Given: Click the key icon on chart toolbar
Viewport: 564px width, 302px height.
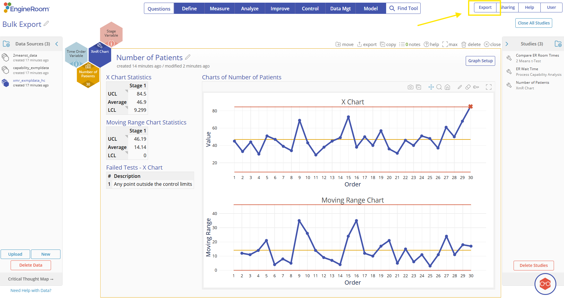Looking at the screenshot, I should coord(476,87).
